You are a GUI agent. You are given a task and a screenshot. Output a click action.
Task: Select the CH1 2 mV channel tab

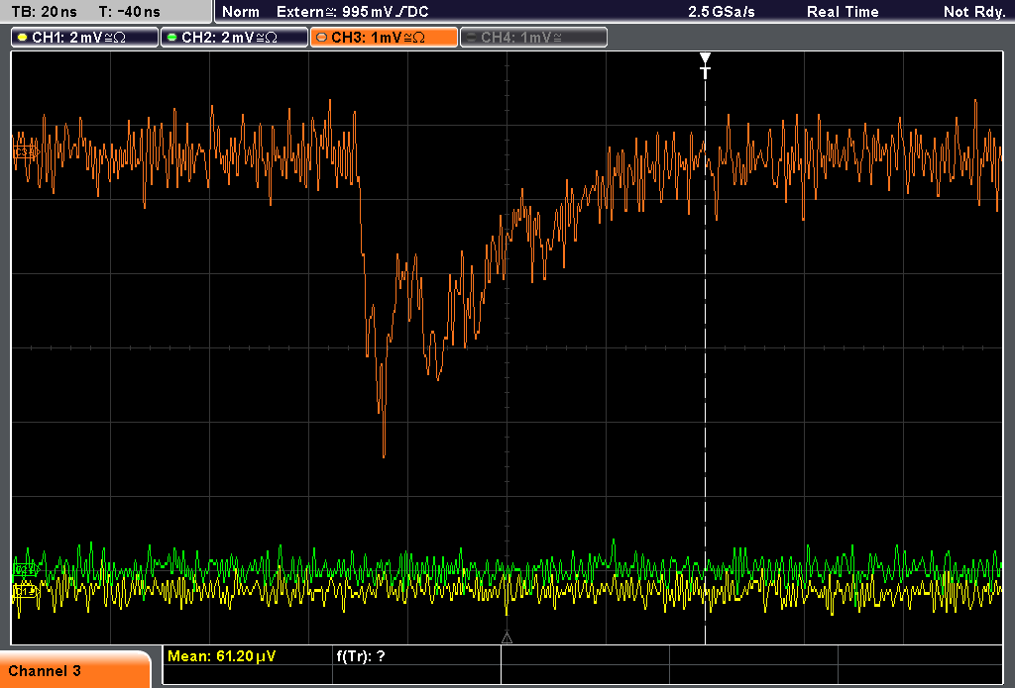pos(85,38)
